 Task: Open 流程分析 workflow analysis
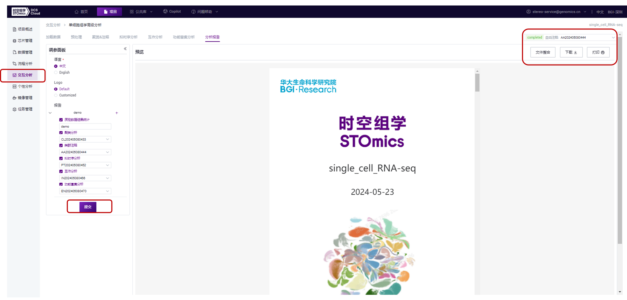(x=23, y=64)
